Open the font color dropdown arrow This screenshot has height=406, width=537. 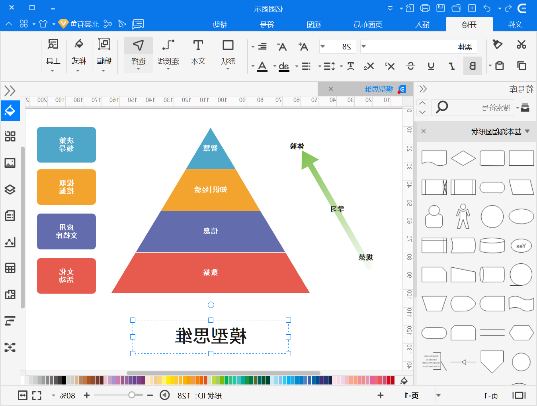pos(253,66)
